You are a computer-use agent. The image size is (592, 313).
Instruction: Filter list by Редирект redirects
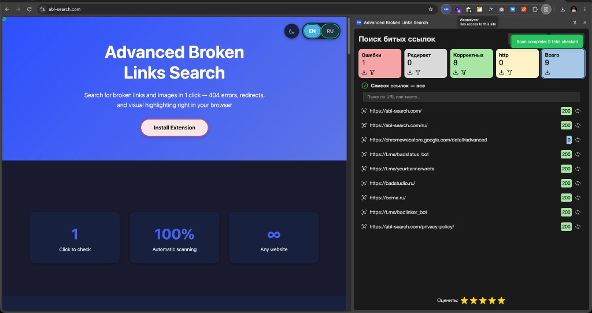click(418, 72)
